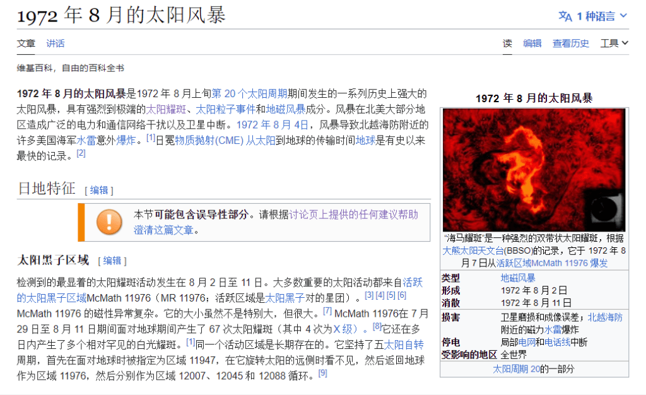Open the 活跃的太阳黑子区域 link
The height and width of the screenshot is (395, 646).
(52, 298)
